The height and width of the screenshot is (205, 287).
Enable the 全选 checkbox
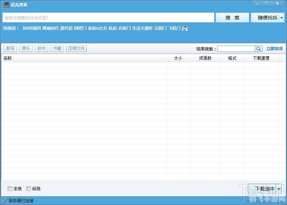[10, 188]
